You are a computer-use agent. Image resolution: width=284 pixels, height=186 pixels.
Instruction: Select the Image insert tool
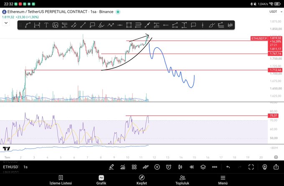[55, 25]
